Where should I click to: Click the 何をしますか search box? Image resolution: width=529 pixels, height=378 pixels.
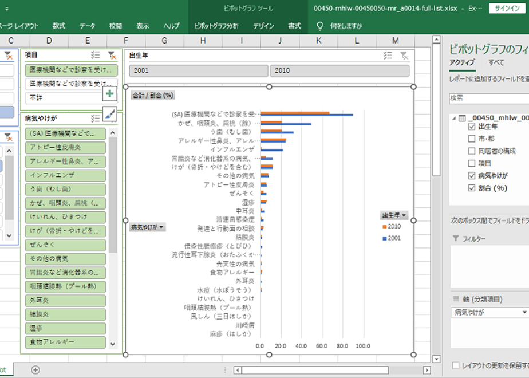(x=346, y=26)
